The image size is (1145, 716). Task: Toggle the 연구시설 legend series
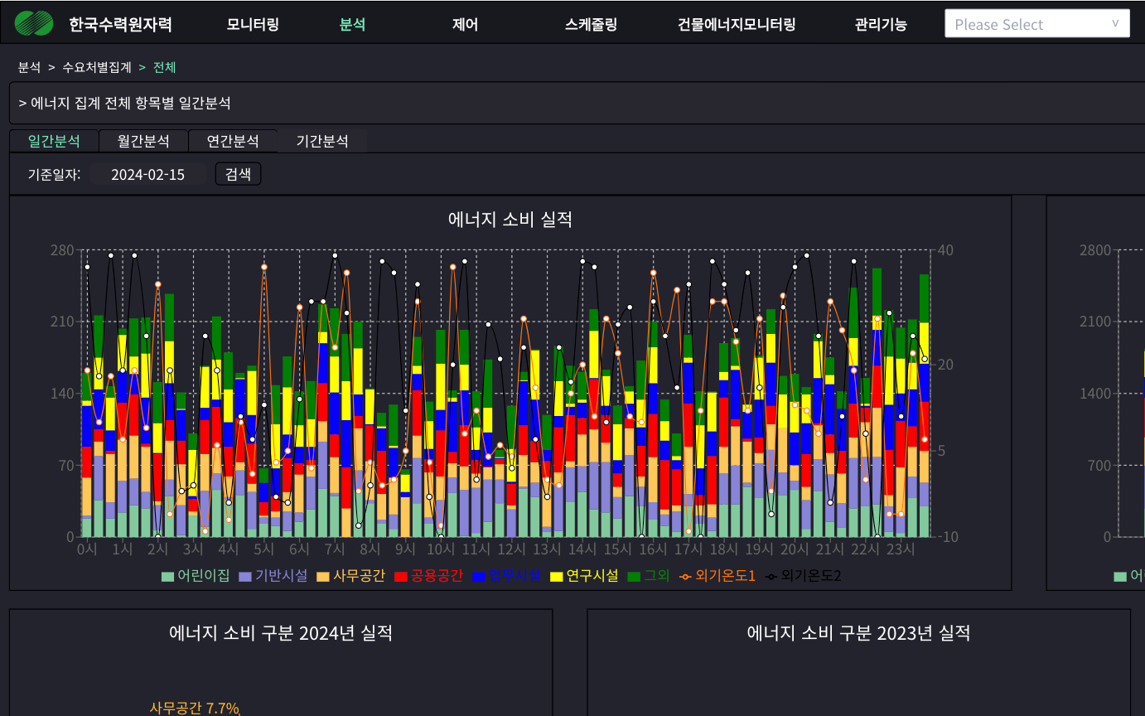pos(585,575)
